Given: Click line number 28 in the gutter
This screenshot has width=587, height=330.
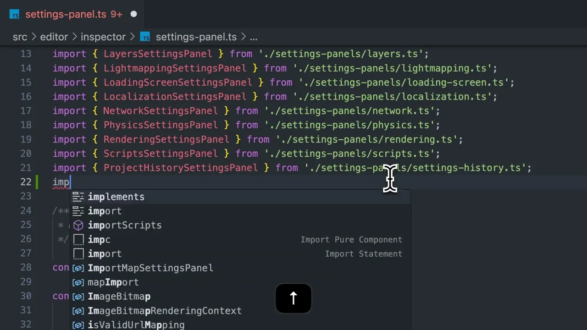Looking at the screenshot, I should point(26,267).
